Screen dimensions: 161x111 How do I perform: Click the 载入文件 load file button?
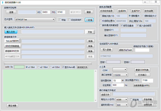coord(11,32)
